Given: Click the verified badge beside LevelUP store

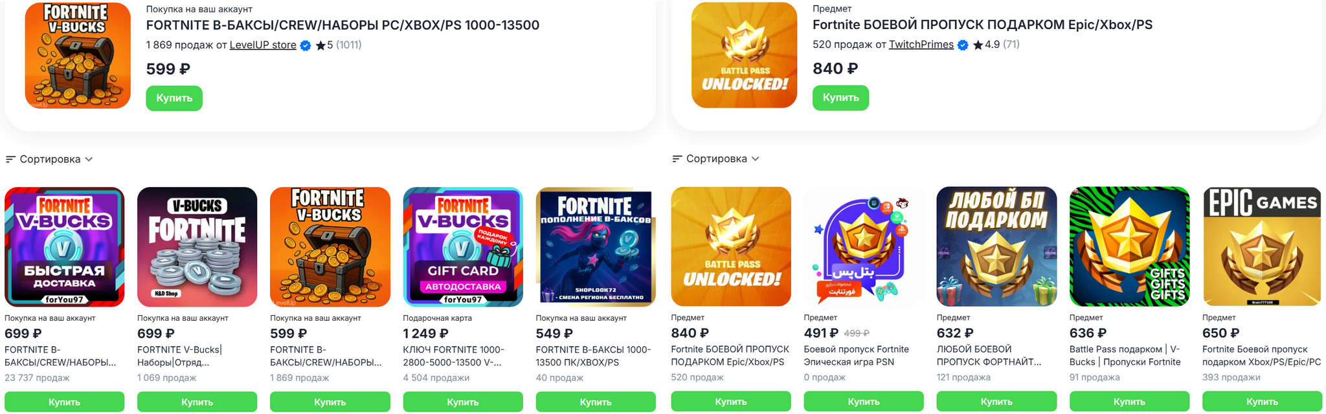Looking at the screenshot, I should click(x=306, y=45).
